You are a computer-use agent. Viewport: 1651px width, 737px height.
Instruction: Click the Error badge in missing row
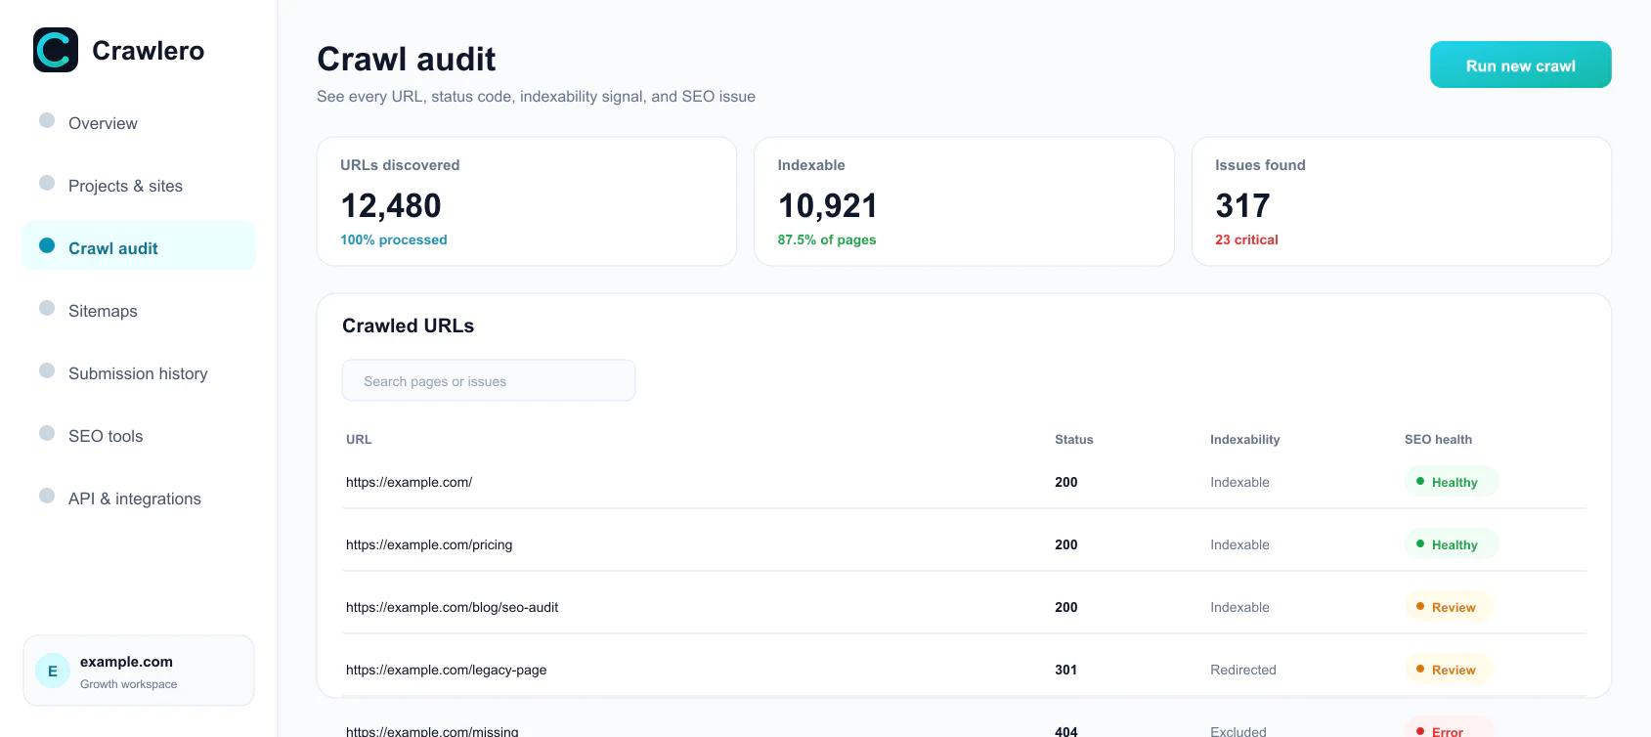[1449, 728]
